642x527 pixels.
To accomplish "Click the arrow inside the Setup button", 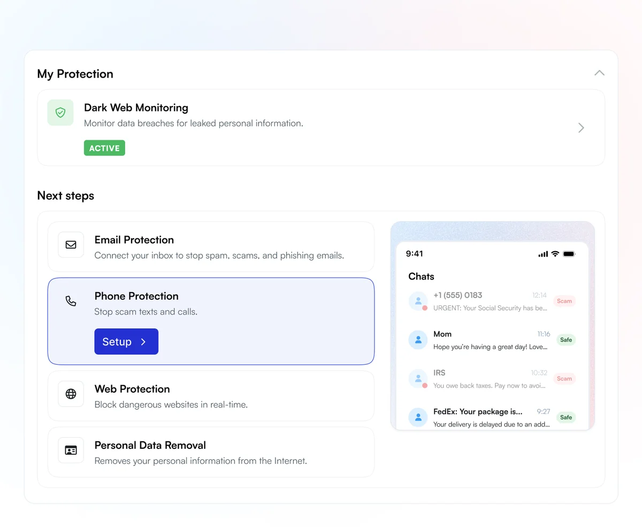I will coord(143,342).
